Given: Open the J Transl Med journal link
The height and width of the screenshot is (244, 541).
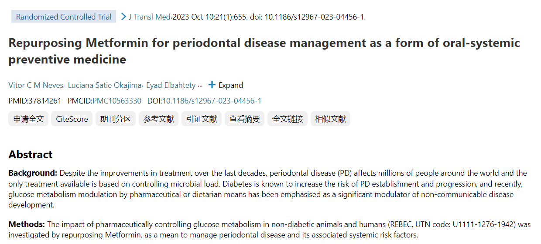Looking at the screenshot, I should pyautogui.click(x=149, y=17).
